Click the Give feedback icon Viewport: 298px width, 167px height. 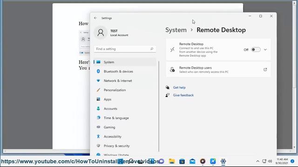(x=168, y=95)
